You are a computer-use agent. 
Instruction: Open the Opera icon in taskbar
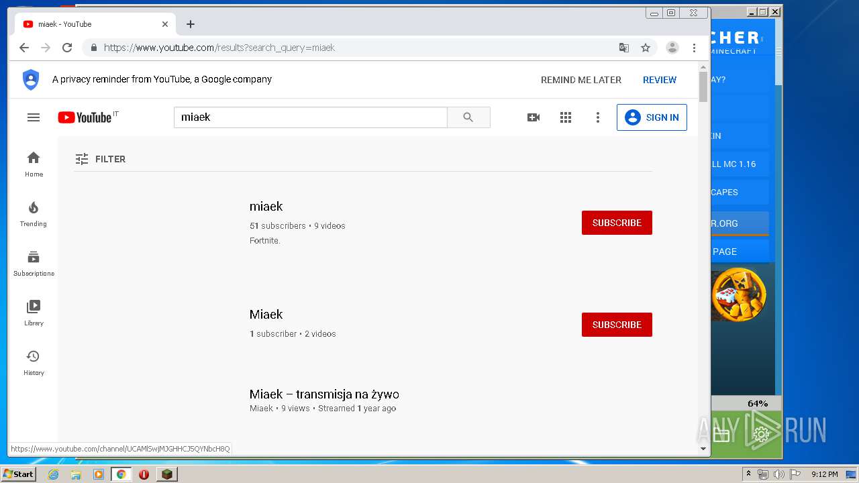coord(144,474)
